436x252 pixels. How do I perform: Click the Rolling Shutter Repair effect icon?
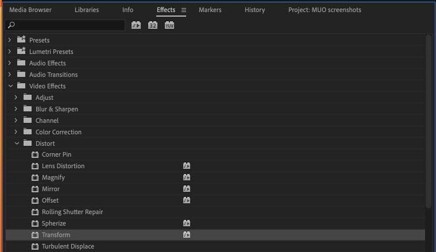point(35,212)
